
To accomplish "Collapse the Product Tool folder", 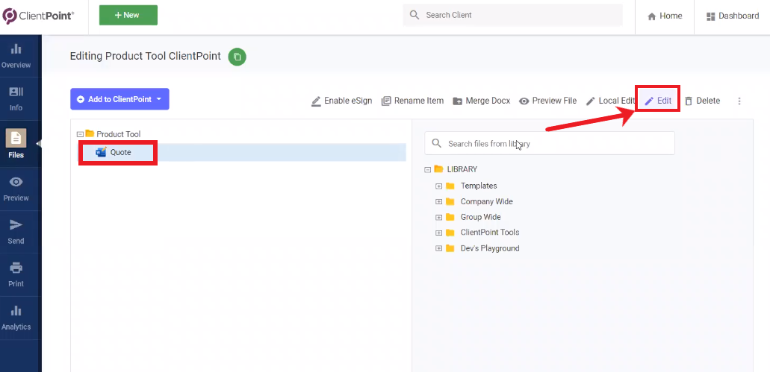I will 81,134.
